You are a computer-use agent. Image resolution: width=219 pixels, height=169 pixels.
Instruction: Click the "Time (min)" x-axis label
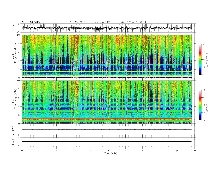point(111,153)
